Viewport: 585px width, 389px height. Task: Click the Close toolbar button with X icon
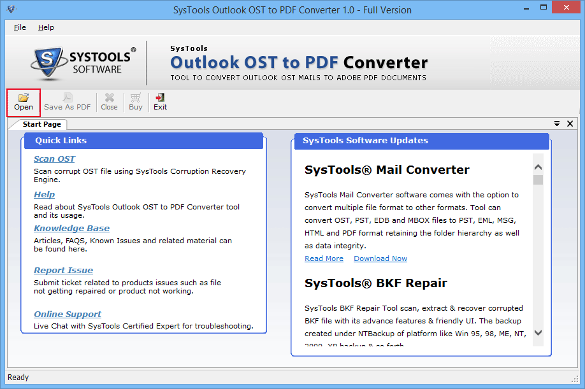pos(109,102)
